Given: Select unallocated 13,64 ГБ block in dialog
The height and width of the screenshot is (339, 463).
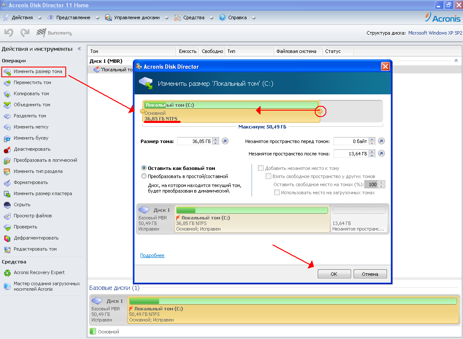Looking at the screenshot, I should pos(359,219).
